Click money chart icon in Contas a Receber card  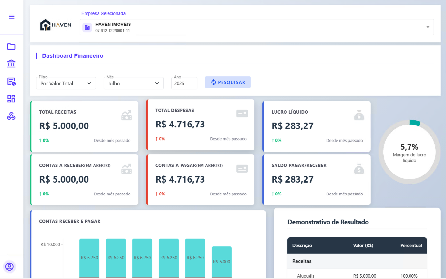point(127,169)
